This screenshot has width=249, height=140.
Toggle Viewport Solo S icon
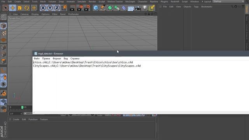4,84
